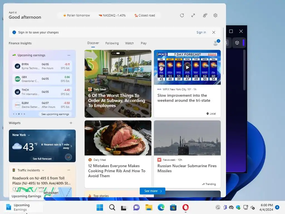Open Task View in taskbar
The width and height of the screenshot is (285, 214).
124,207
